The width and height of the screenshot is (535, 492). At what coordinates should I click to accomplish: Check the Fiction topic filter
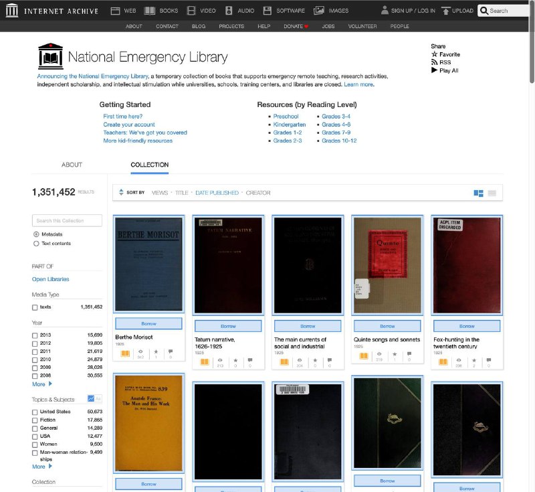click(x=35, y=420)
